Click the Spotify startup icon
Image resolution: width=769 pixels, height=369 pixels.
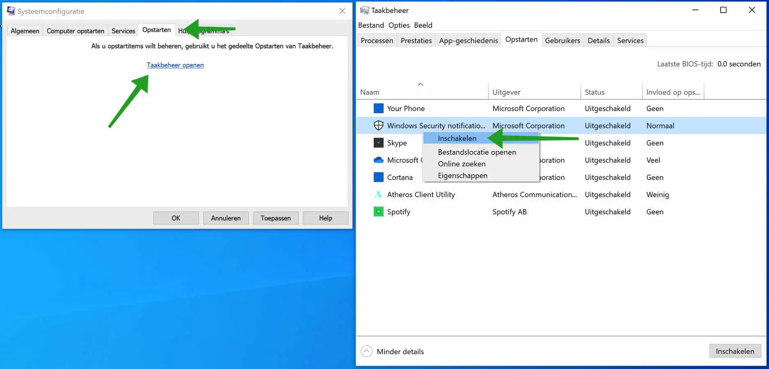pos(378,212)
